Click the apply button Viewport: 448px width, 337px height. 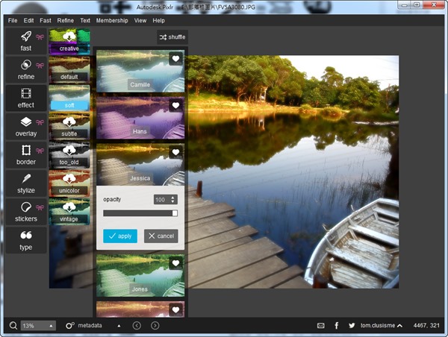point(120,236)
